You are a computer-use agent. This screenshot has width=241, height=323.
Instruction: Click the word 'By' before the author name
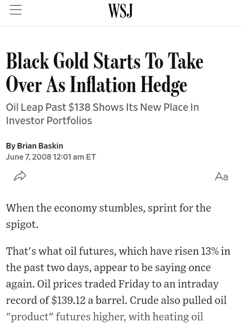(x=11, y=146)
